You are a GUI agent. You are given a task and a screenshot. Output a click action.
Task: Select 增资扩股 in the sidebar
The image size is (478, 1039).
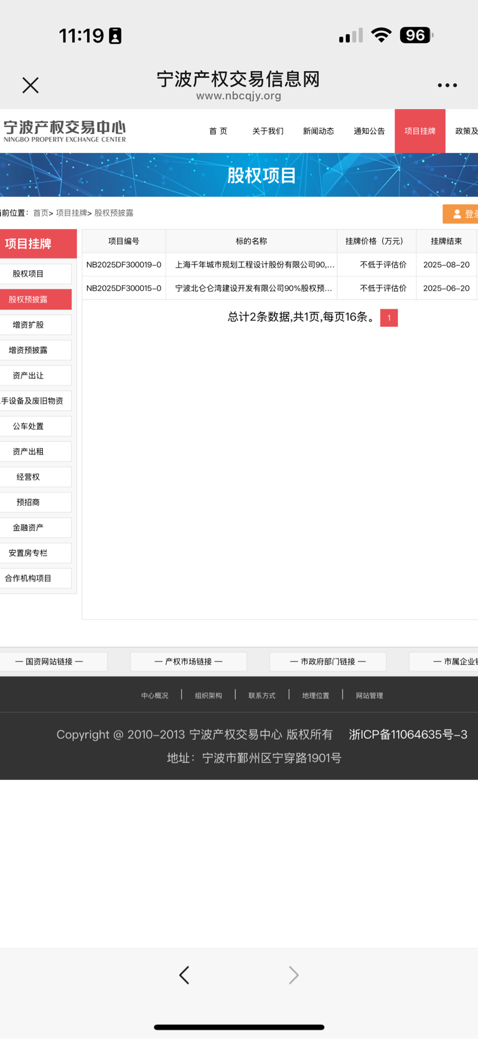(x=35, y=325)
